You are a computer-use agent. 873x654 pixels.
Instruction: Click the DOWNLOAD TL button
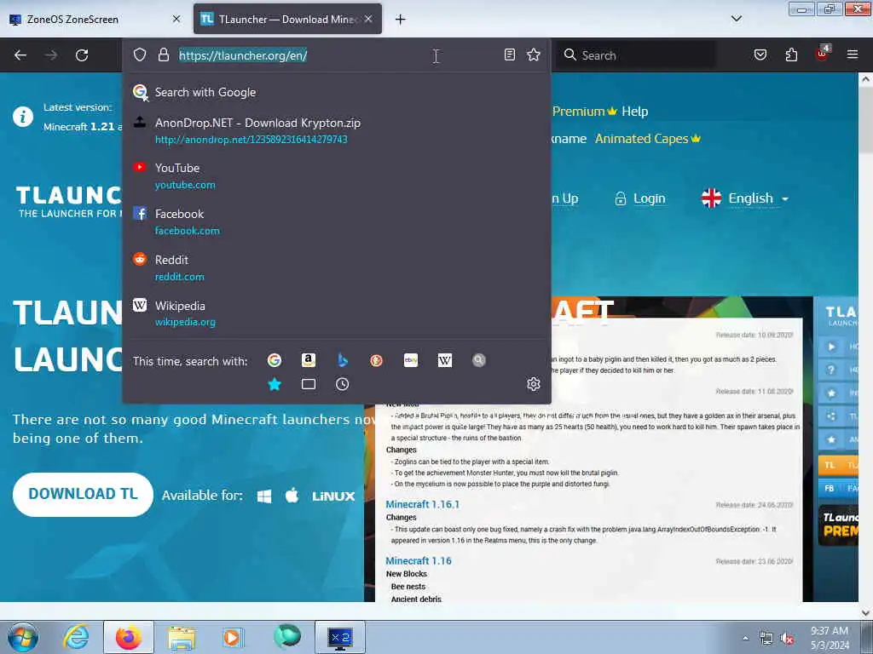[83, 495]
